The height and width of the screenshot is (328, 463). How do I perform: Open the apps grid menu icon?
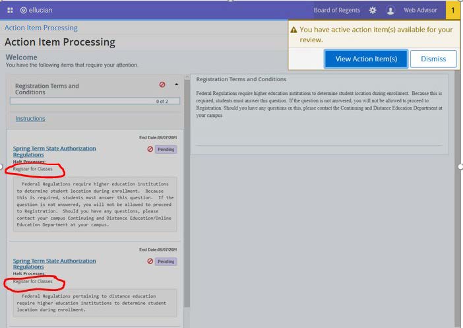click(x=10, y=10)
